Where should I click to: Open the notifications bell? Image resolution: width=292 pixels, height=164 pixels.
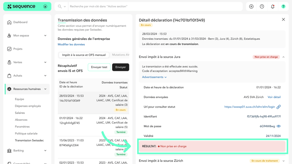point(272,6)
